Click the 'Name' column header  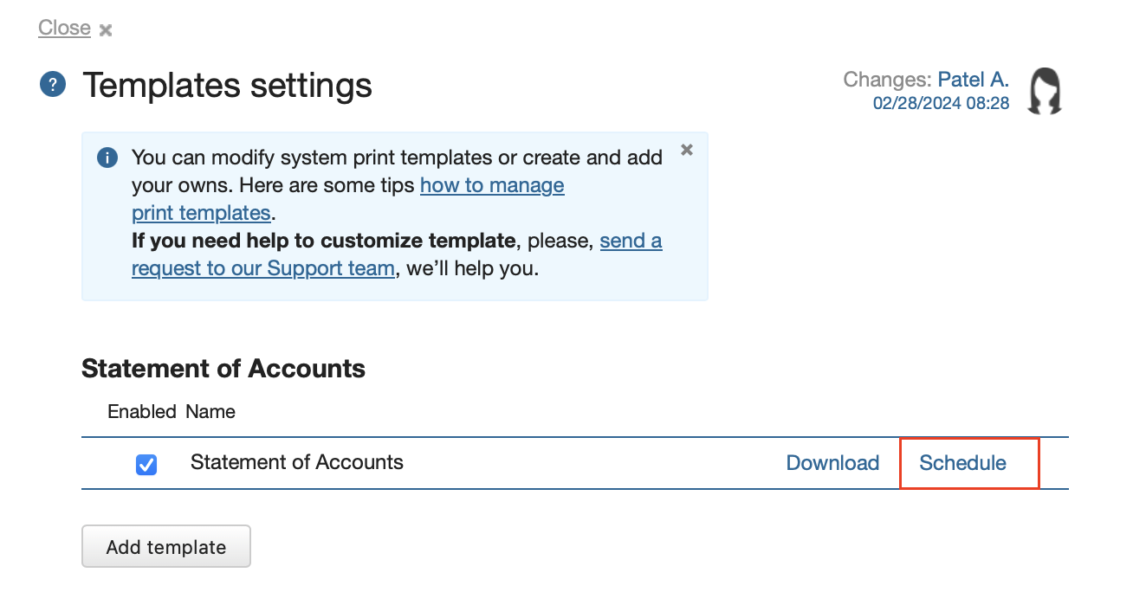tap(210, 411)
